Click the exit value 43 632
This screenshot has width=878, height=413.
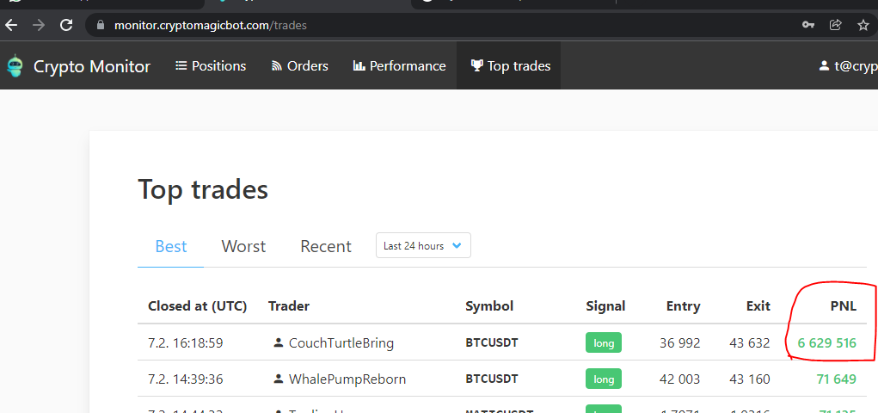pos(750,342)
